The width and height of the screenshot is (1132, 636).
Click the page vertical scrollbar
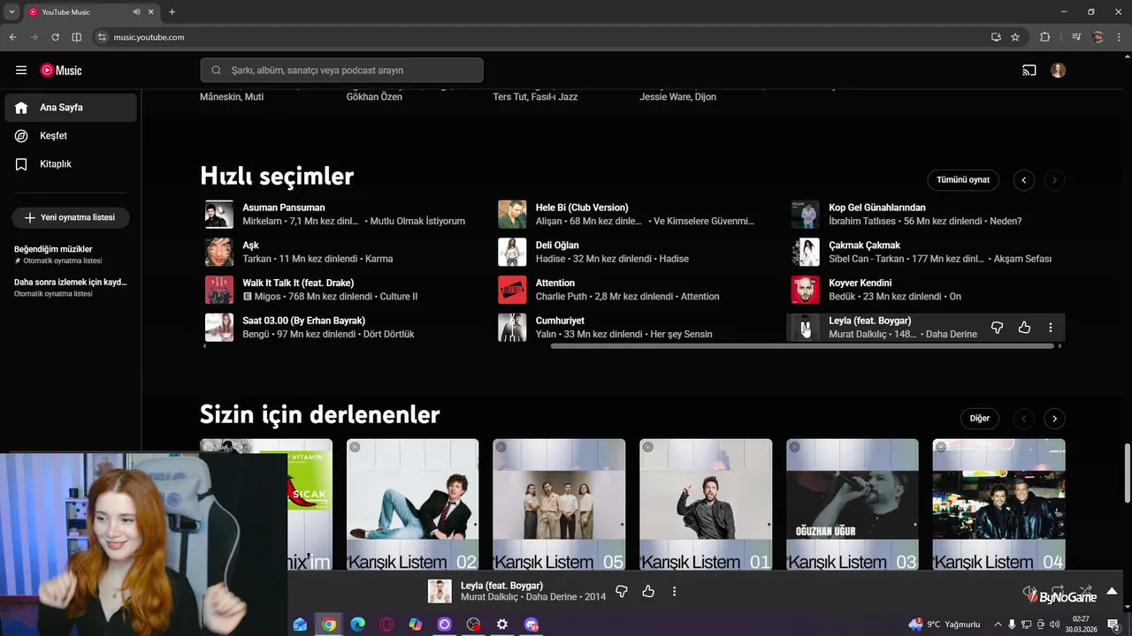click(x=1127, y=473)
